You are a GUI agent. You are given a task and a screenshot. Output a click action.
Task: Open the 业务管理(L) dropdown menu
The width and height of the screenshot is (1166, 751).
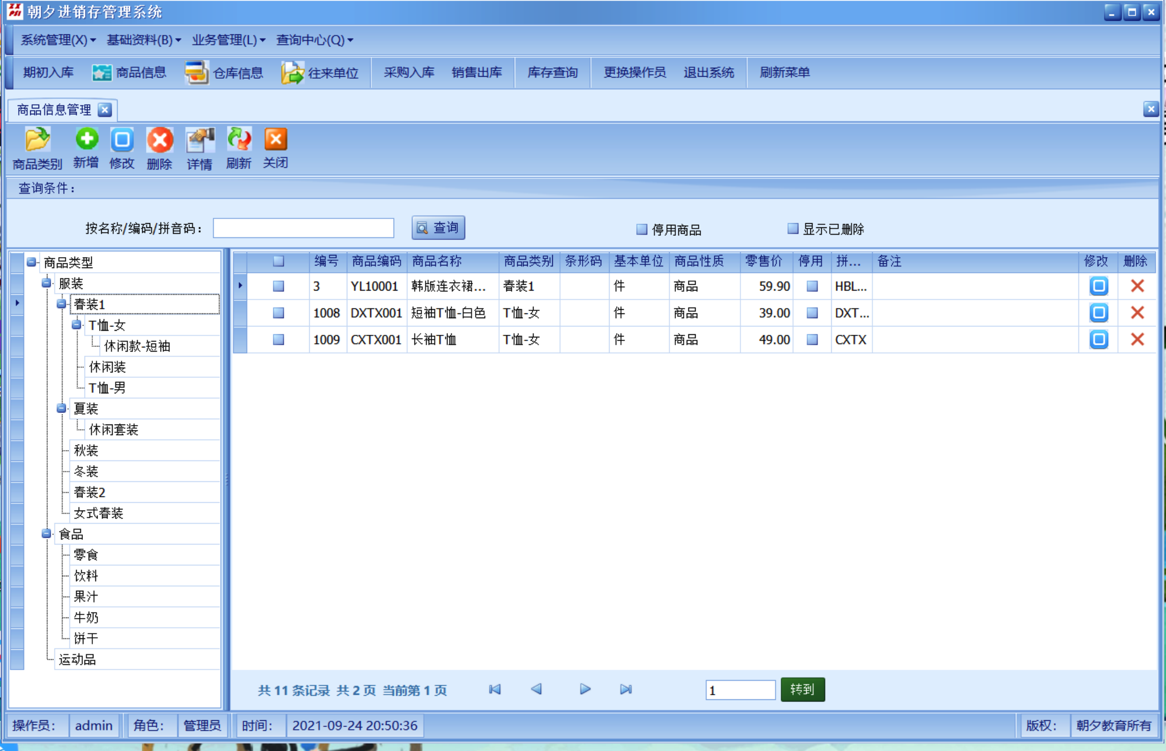coord(228,40)
